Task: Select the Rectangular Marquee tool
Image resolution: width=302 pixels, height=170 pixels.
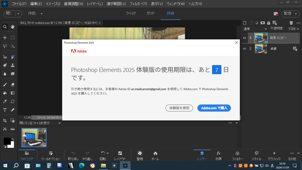Action: click(13, 38)
